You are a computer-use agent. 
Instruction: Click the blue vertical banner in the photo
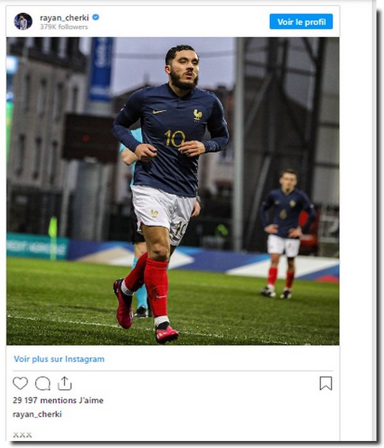coord(101,69)
